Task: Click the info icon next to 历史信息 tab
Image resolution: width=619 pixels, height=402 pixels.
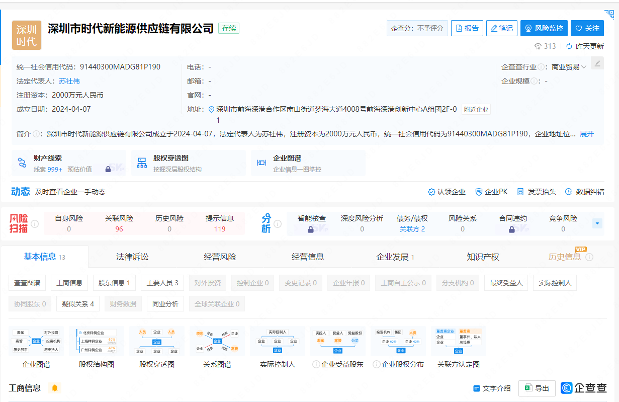Action: pos(589,257)
